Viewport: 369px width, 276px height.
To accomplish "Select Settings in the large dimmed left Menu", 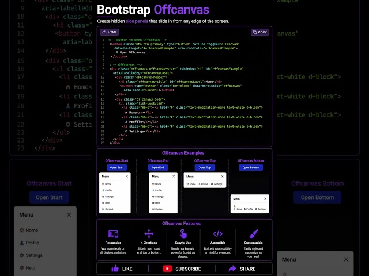I will (31, 255).
